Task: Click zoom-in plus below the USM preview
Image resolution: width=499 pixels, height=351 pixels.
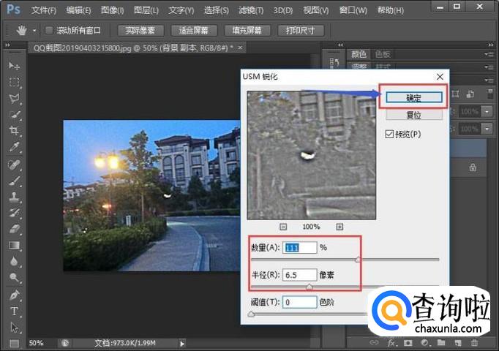Action: click(x=339, y=227)
